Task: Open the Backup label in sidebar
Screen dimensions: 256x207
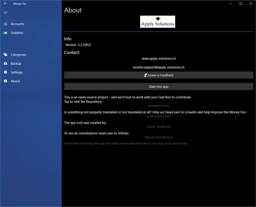Action: 16,64
